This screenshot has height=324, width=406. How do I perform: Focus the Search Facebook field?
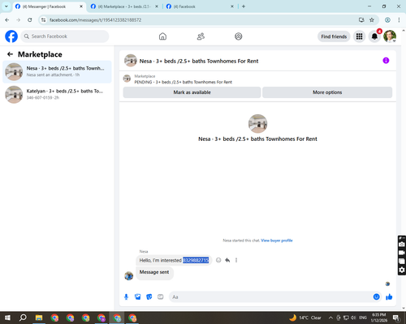65,36
